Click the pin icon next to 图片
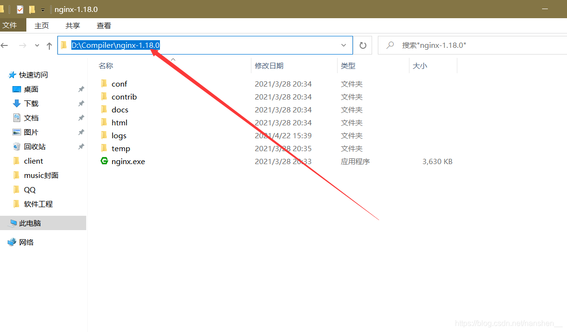The image size is (567, 332). (81, 132)
